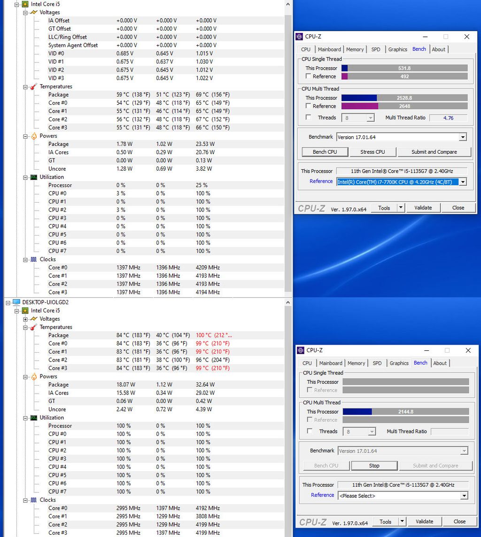
Task: Open the Please Select reference dropdown
Action: (464, 496)
